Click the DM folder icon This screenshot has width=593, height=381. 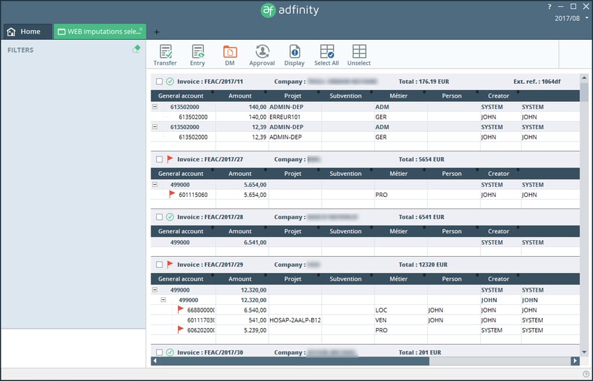pyautogui.click(x=230, y=52)
